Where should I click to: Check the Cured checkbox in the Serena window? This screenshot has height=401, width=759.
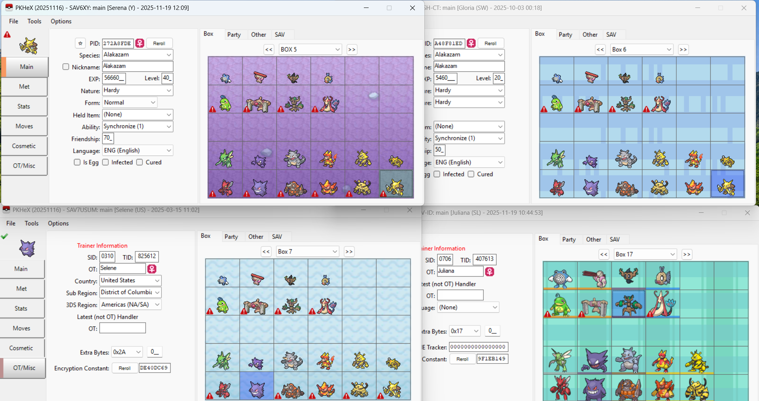click(x=140, y=162)
